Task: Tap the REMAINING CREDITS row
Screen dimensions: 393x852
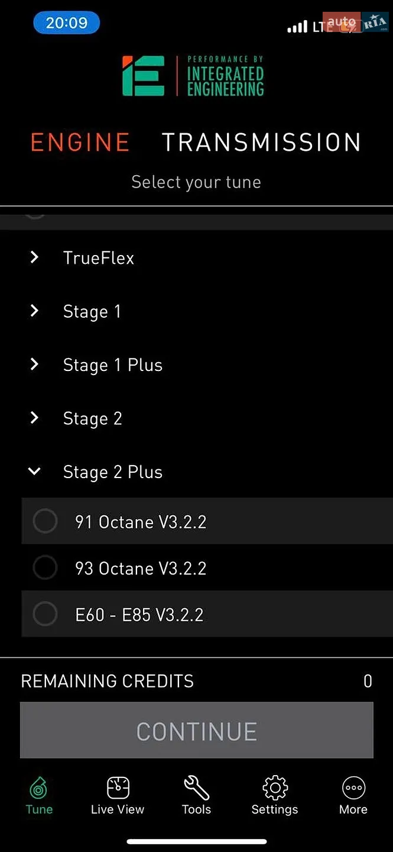Action: click(196, 681)
